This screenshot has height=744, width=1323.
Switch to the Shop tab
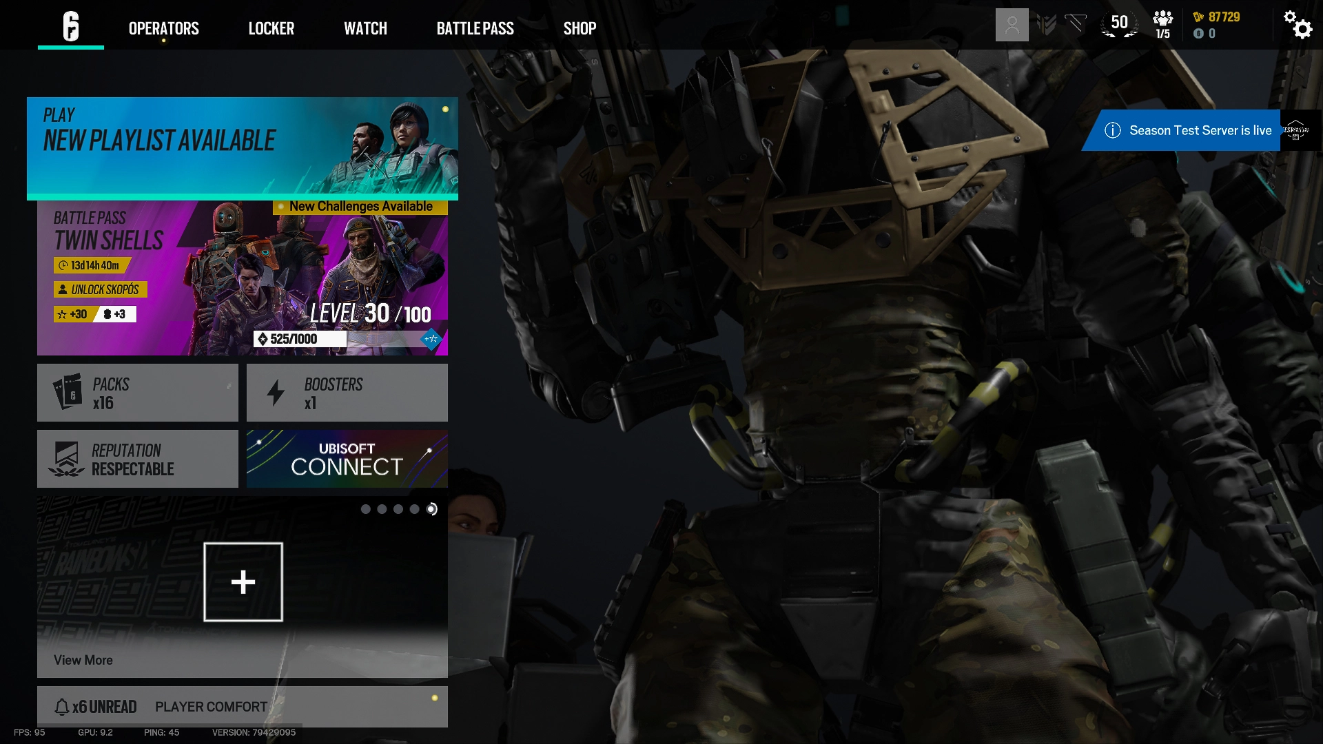[x=580, y=28]
